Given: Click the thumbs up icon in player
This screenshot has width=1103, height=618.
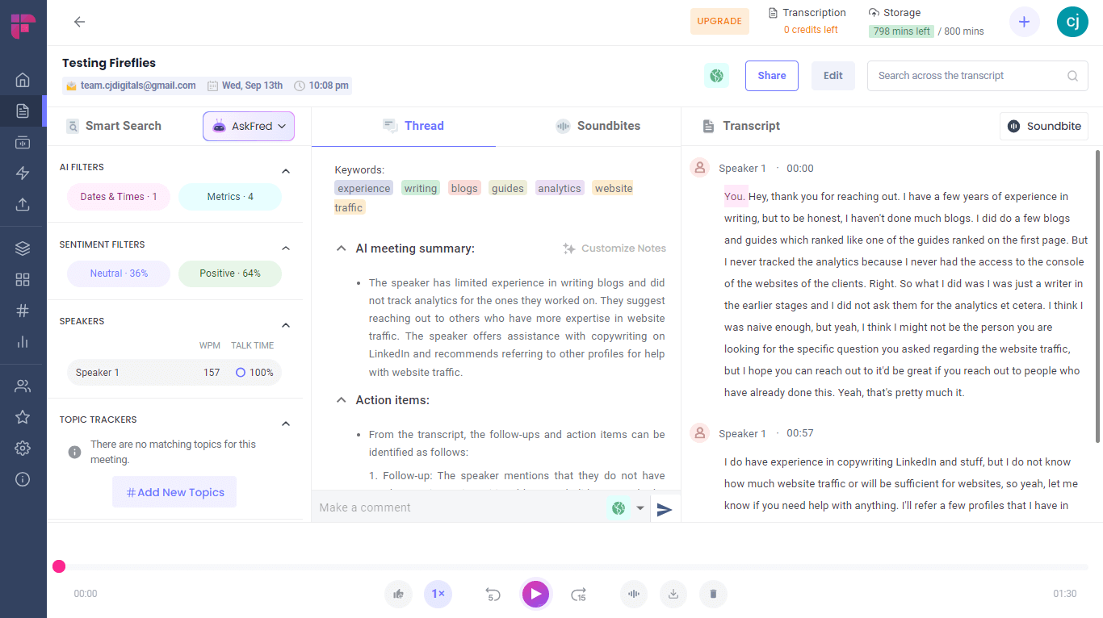Looking at the screenshot, I should (398, 595).
